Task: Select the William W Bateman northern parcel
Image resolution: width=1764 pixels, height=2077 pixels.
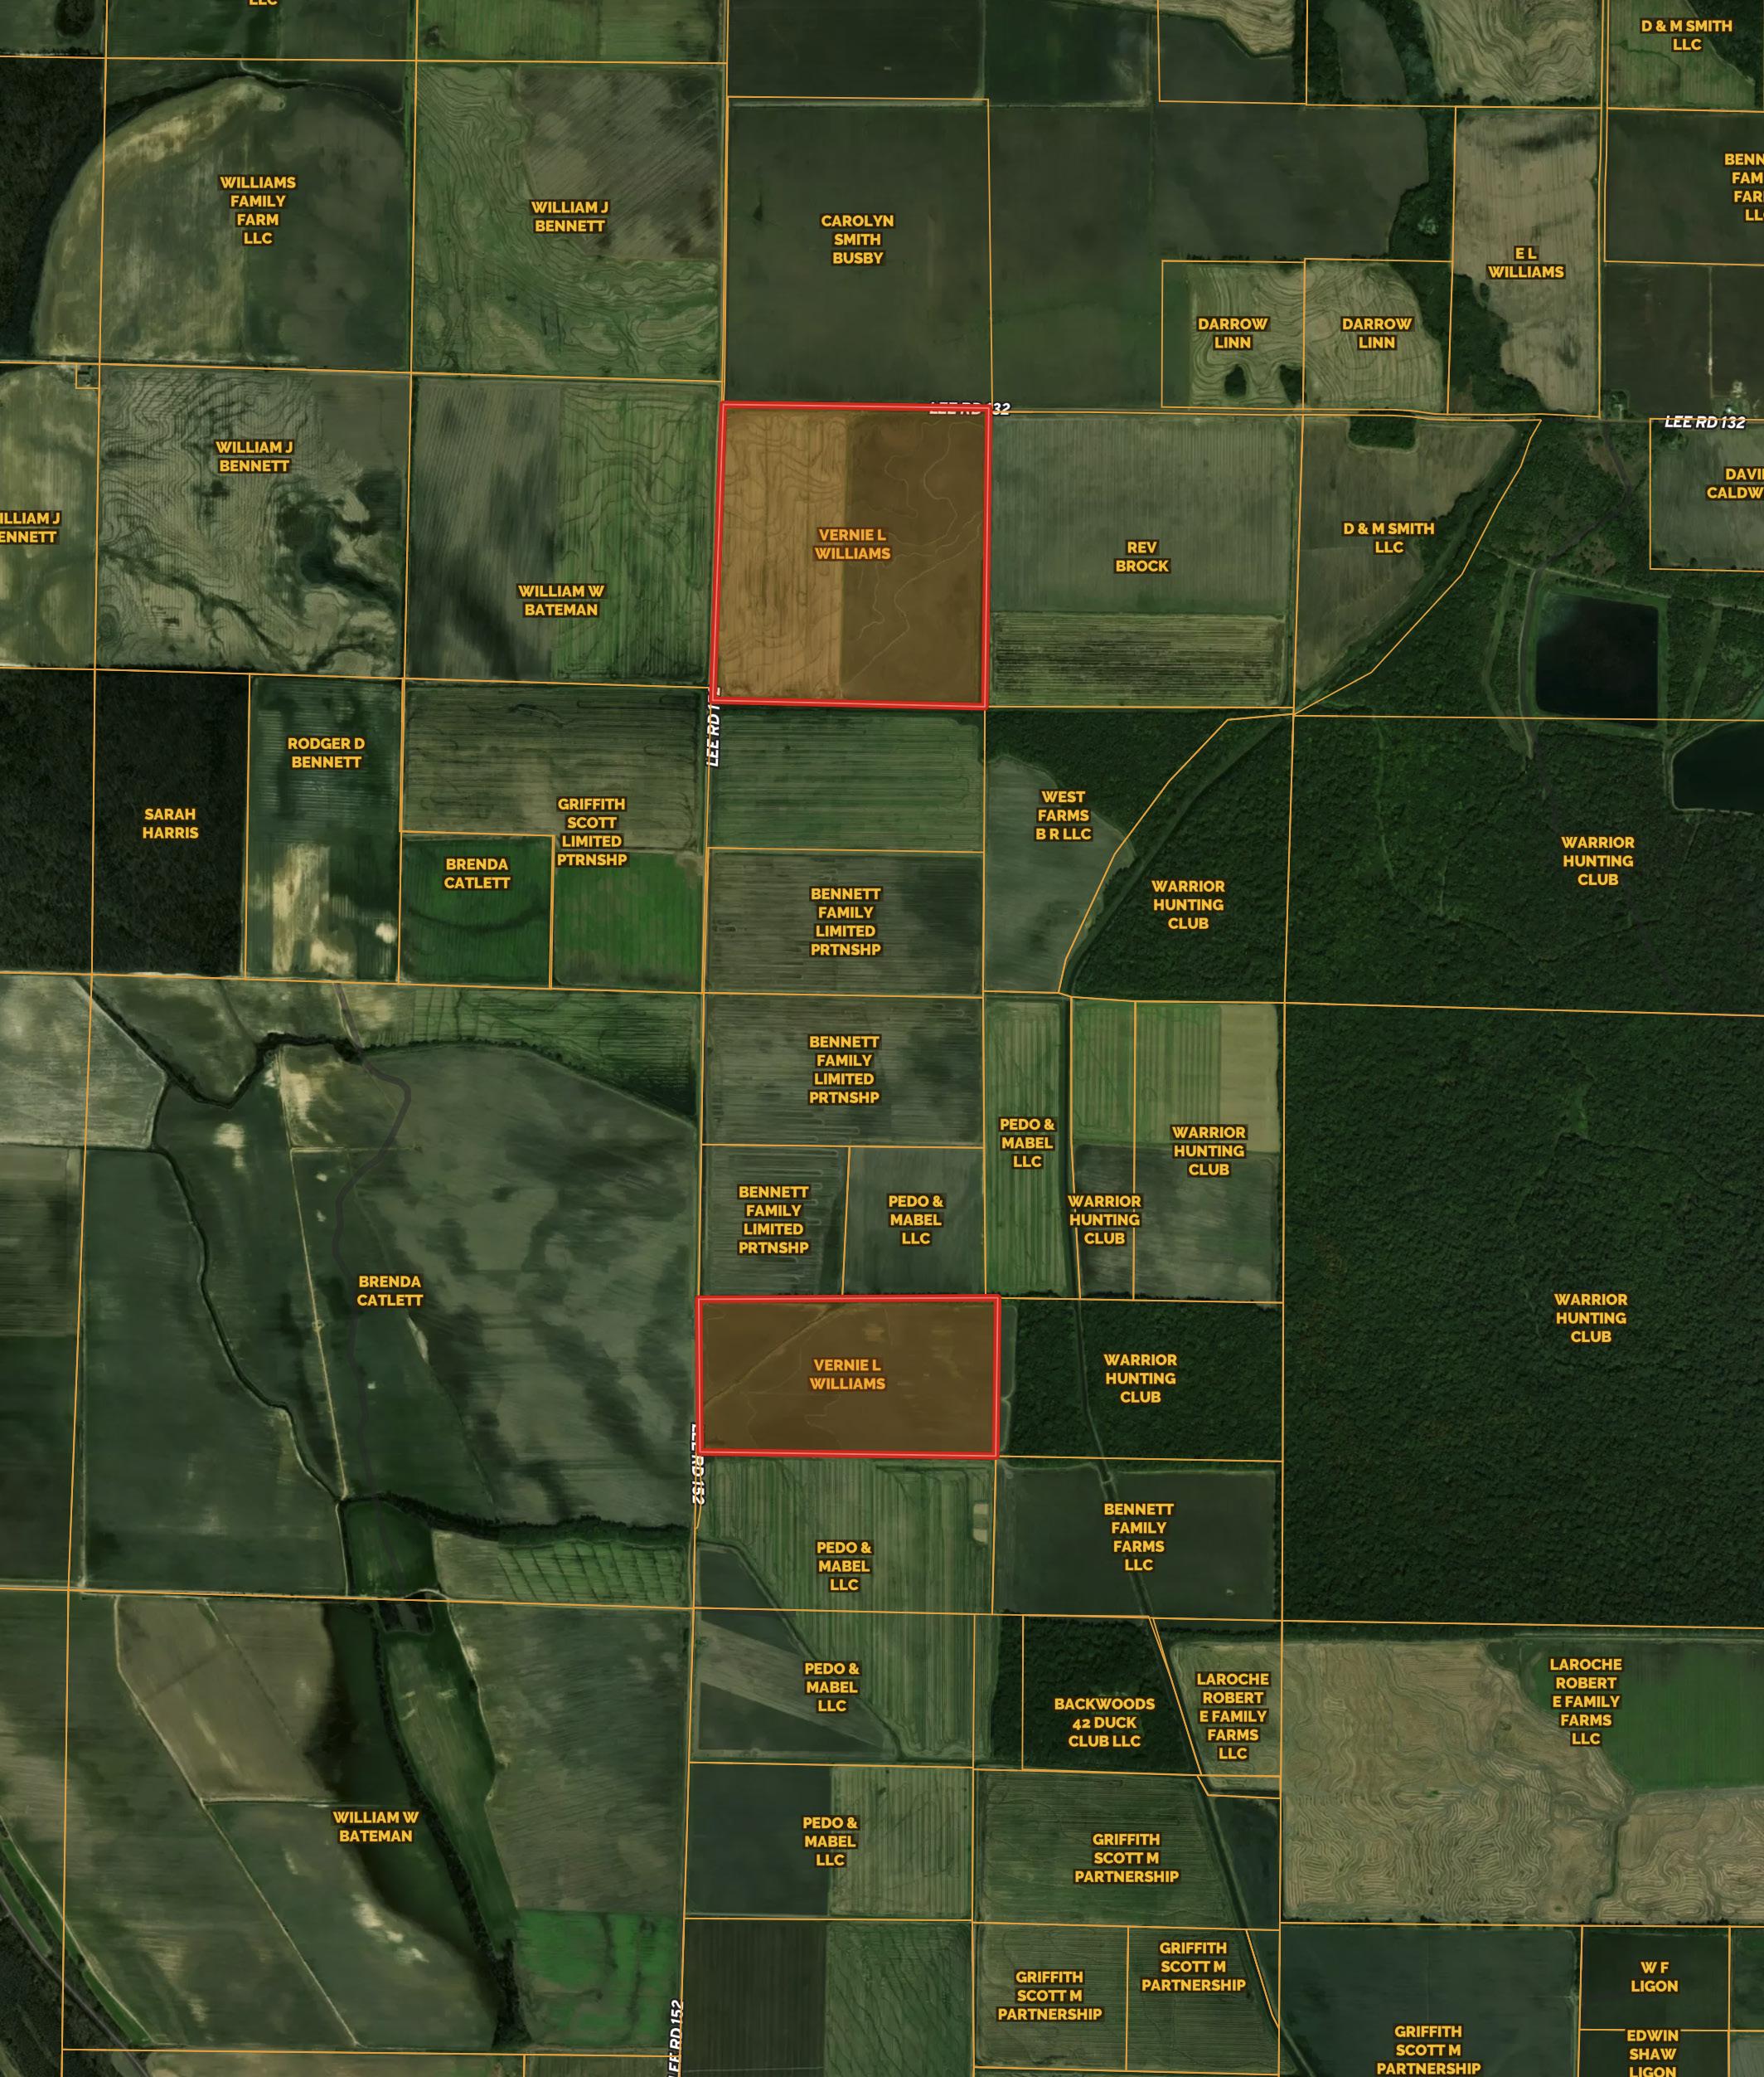Action: coord(560,601)
